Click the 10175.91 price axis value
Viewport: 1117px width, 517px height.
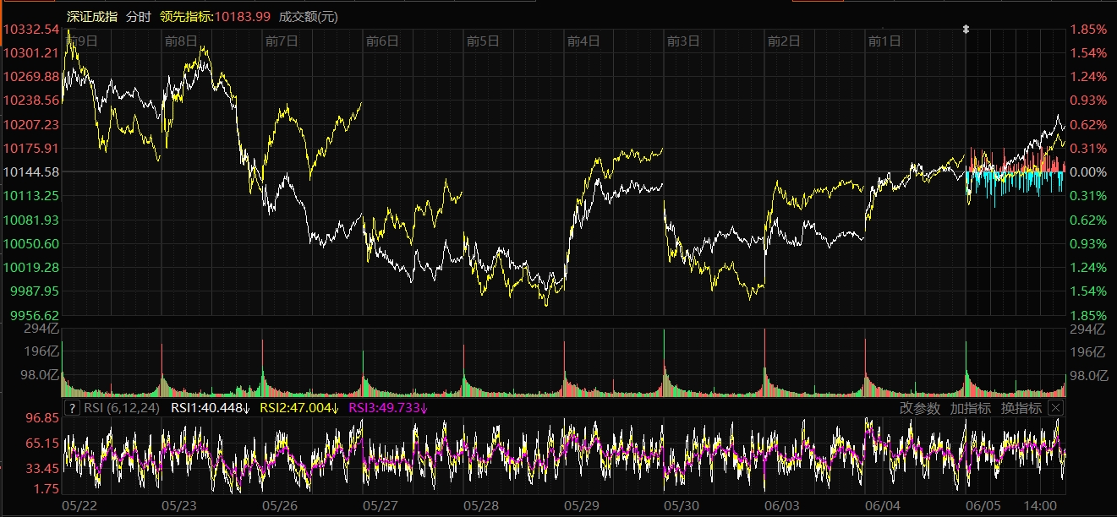click(x=31, y=149)
